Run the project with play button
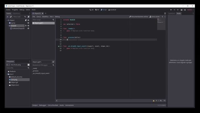 pos(171,10)
